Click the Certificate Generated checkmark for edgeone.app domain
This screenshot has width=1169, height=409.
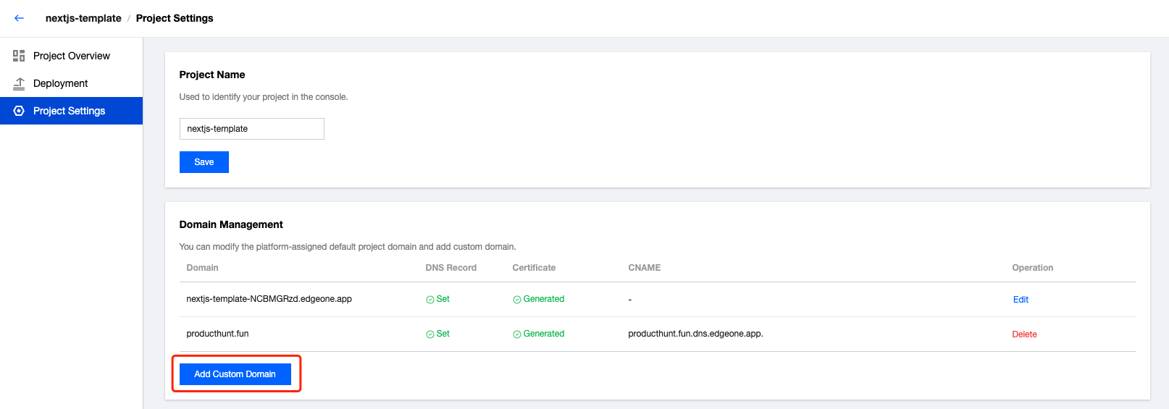[517, 300]
